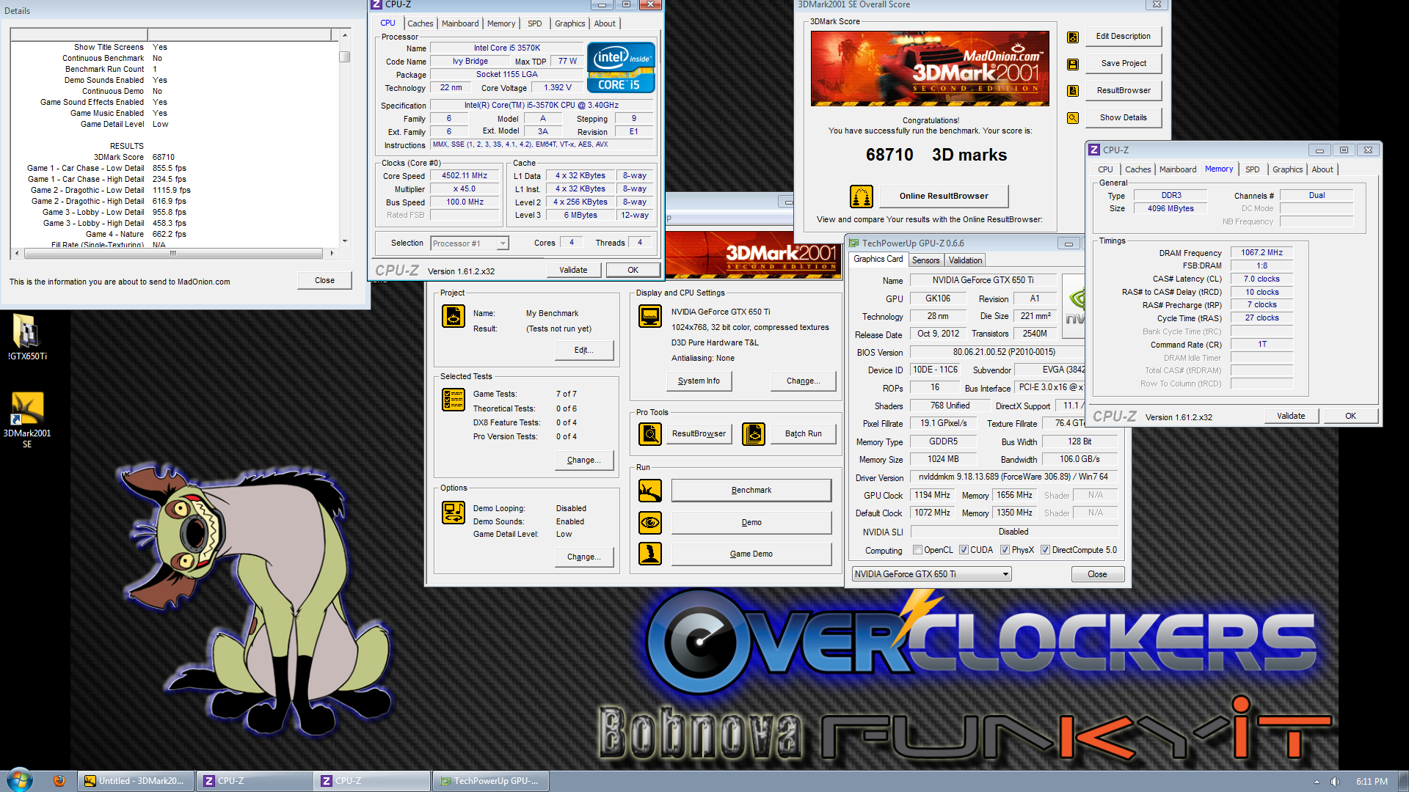1409x792 pixels.
Task: Click the Show Details button
Action: coord(1123,117)
